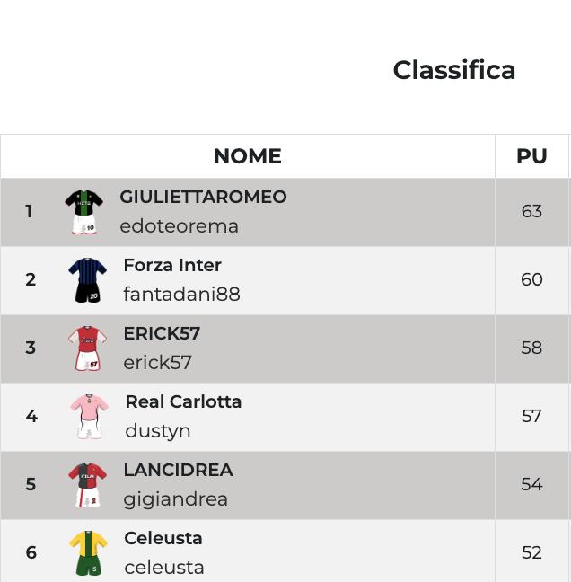This screenshot has width=571, height=582.
Task: Click ERICK57's red jersey icon
Action: [87, 348]
